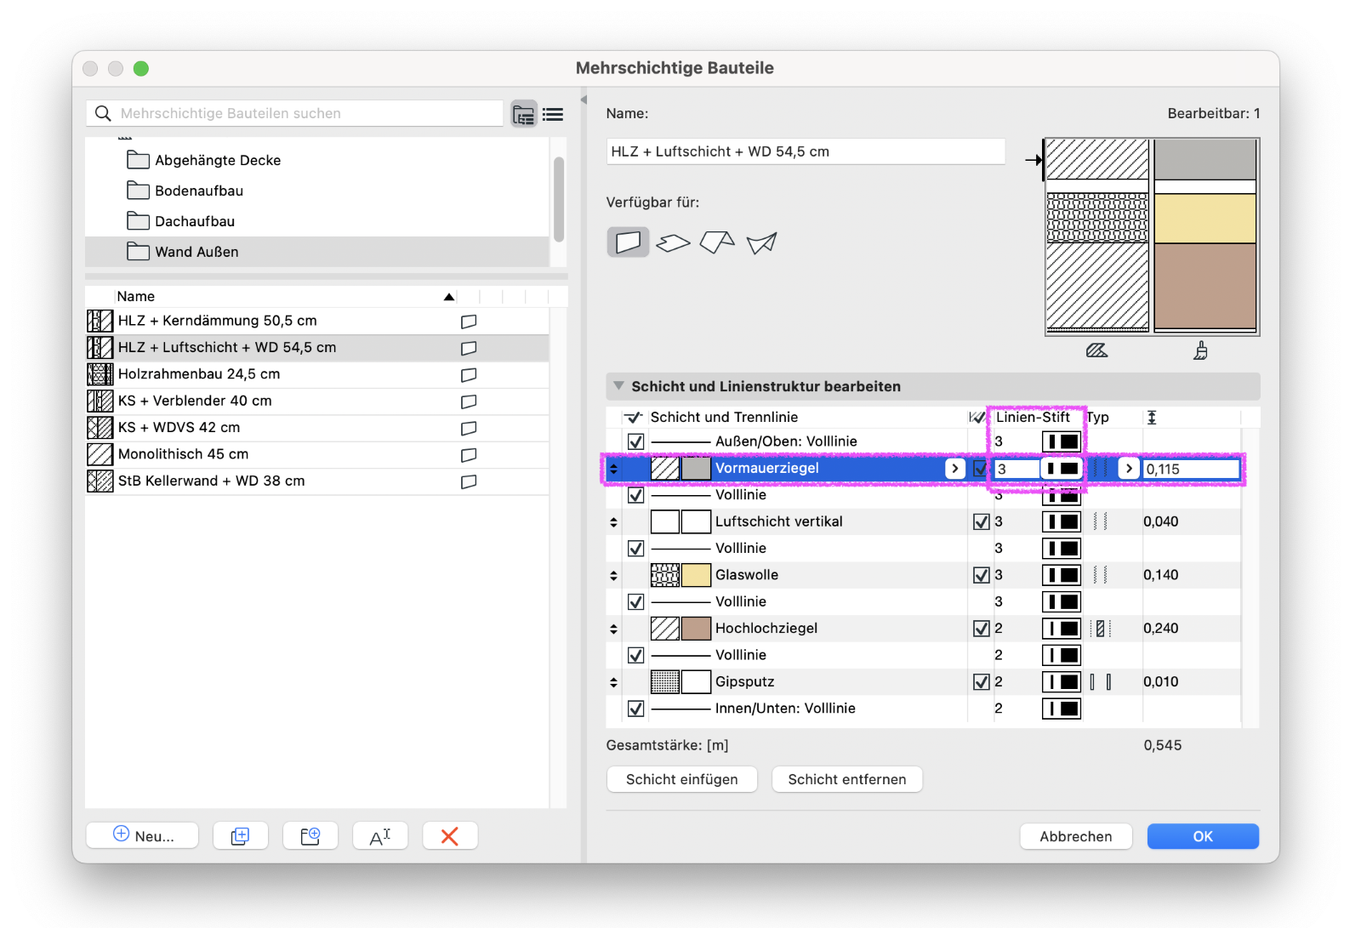The width and height of the screenshot is (1361, 928).
Task: Select slab availability icon
Action: [x=673, y=243]
